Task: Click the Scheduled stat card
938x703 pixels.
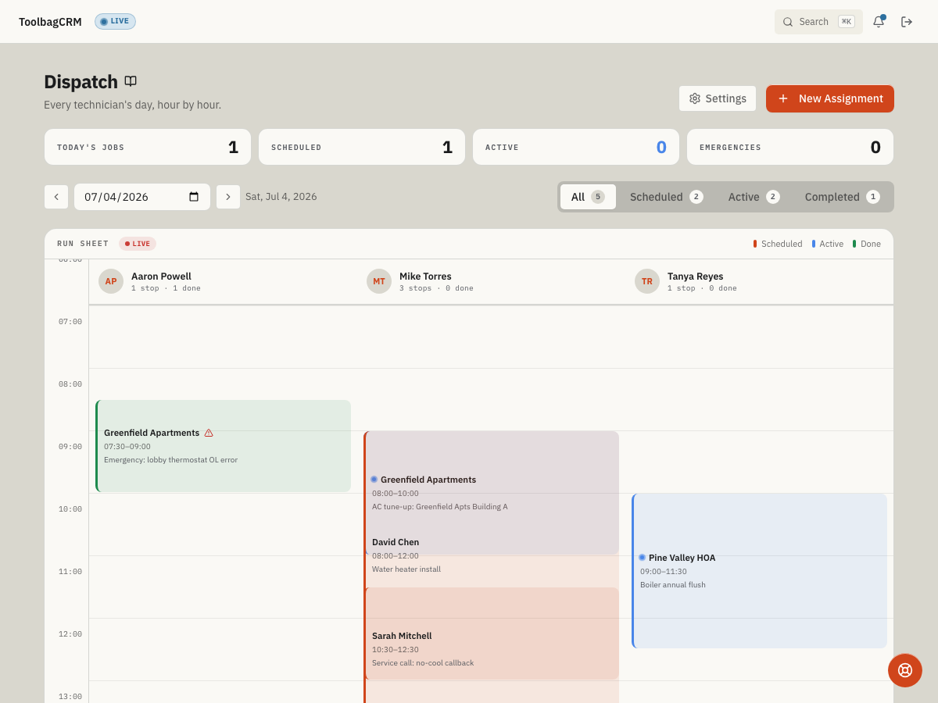Action: click(x=362, y=147)
